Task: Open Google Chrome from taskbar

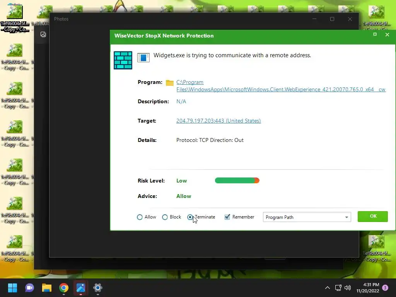Action: point(64,288)
